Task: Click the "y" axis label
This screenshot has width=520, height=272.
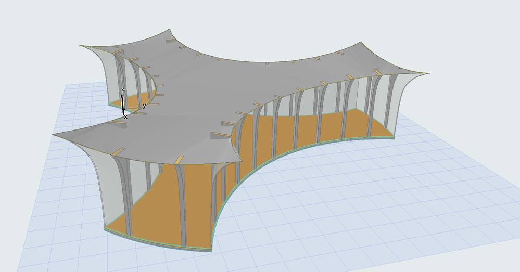Action: click(x=144, y=106)
